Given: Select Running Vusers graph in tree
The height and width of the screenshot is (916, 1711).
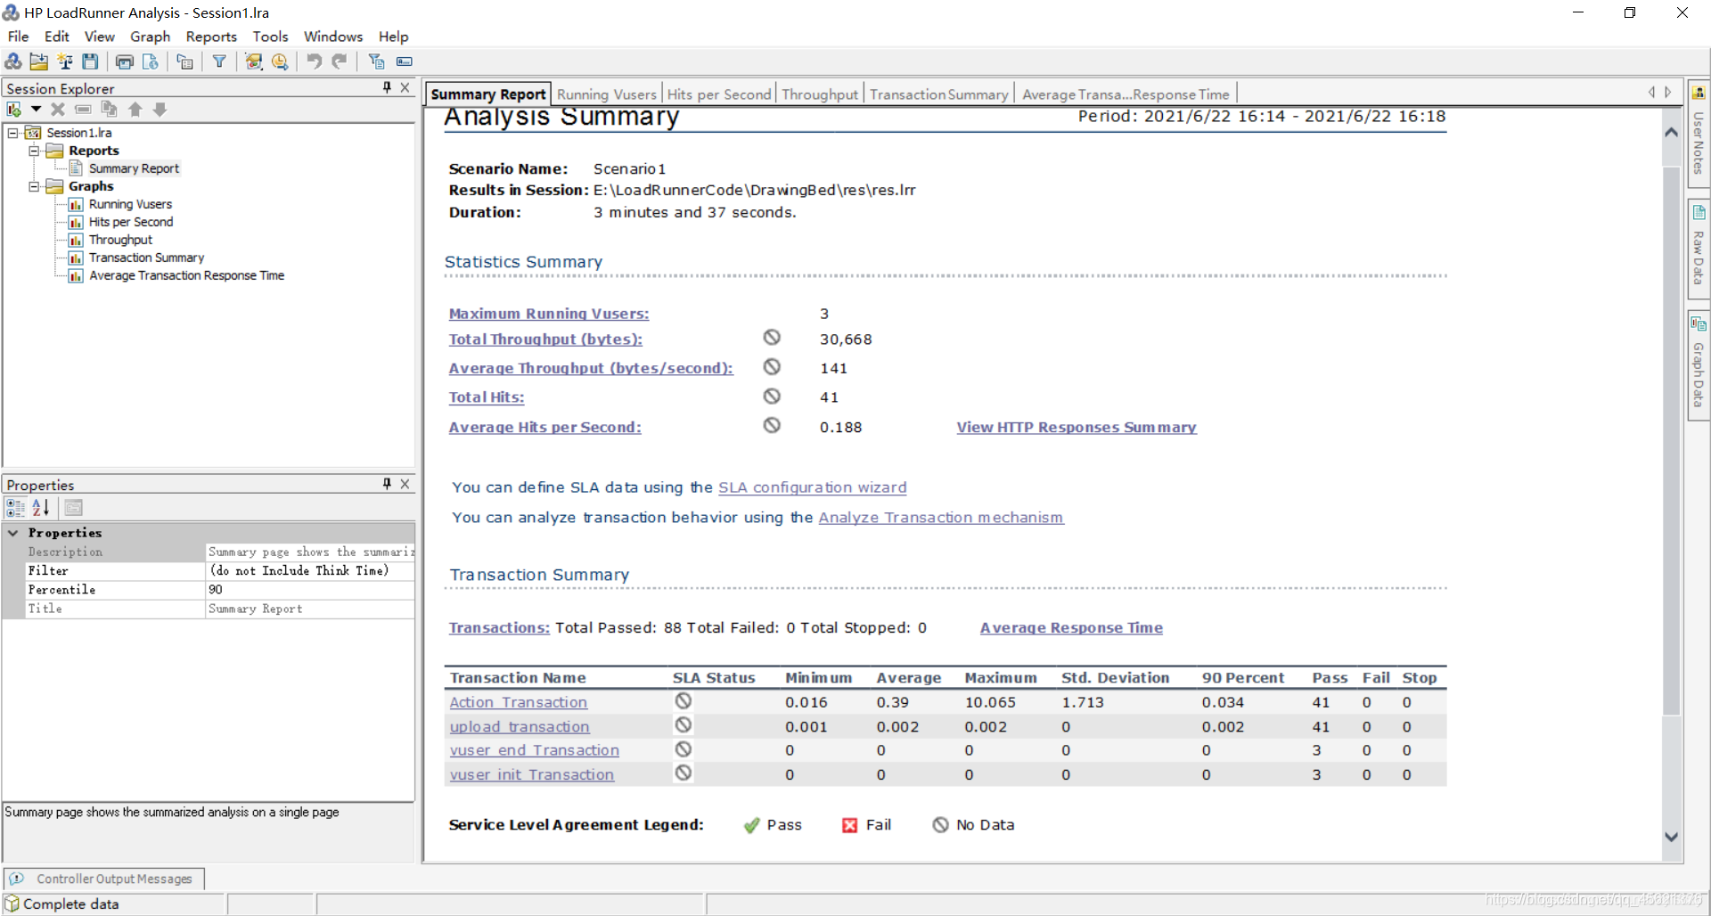Looking at the screenshot, I should coord(130,204).
